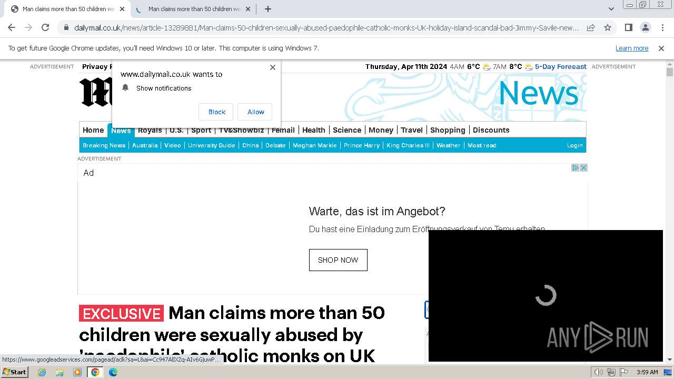Share this page via address bar icon
The width and height of the screenshot is (674, 379).
tap(591, 27)
